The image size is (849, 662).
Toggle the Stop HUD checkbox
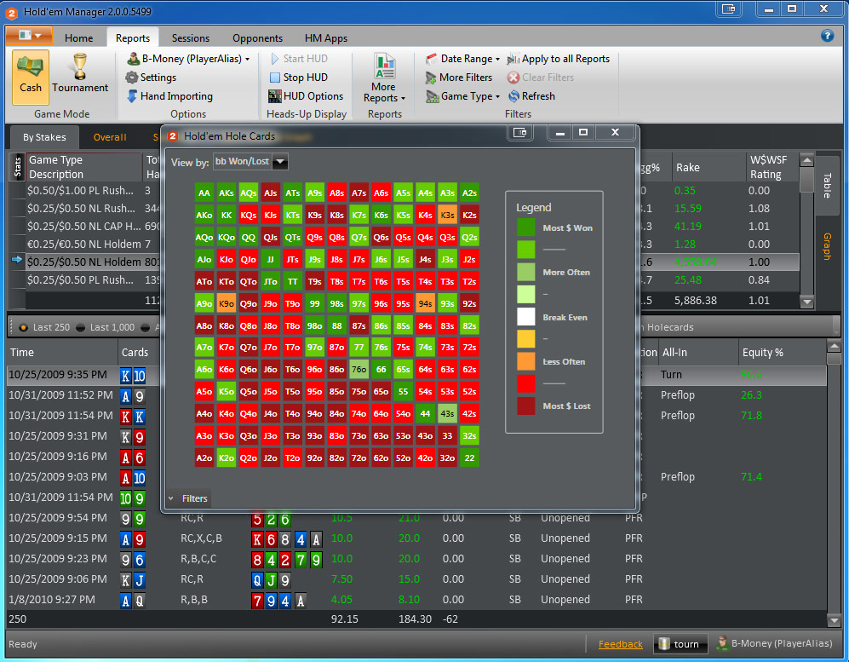[274, 78]
